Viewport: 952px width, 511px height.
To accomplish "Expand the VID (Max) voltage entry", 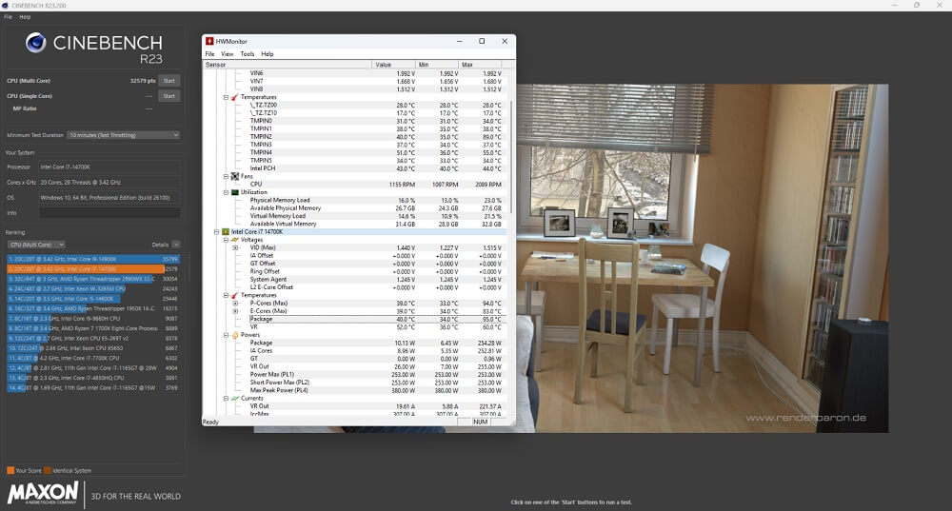I will (235, 247).
